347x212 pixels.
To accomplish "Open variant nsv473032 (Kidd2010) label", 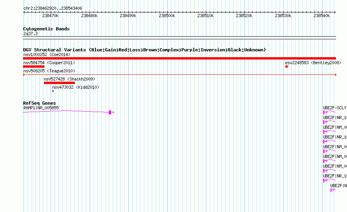I will [x=76, y=87].
